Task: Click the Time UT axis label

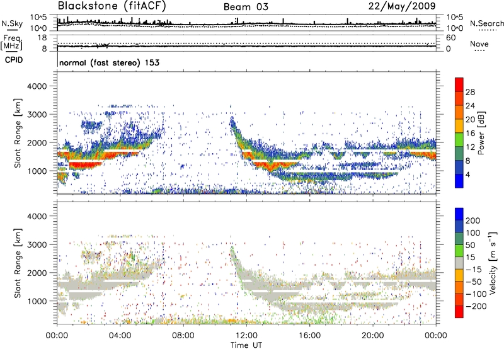Action: click(x=246, y=345)
